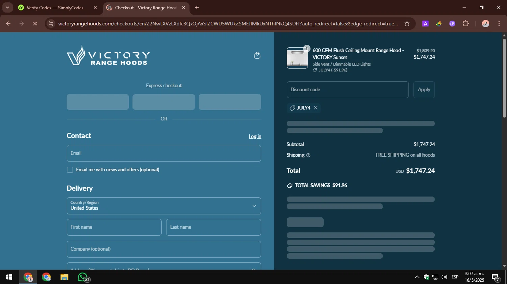Image resolution: width=507 pixels, height=284 pixels.
Task: Open Windows Security icon in system tray
Action: (x=426, y=277)
